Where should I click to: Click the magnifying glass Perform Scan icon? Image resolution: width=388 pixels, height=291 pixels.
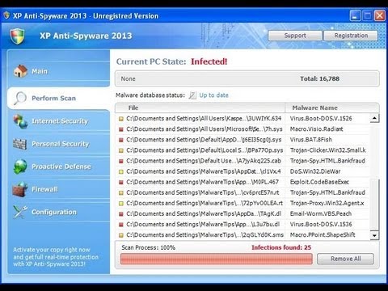point(20,98)
